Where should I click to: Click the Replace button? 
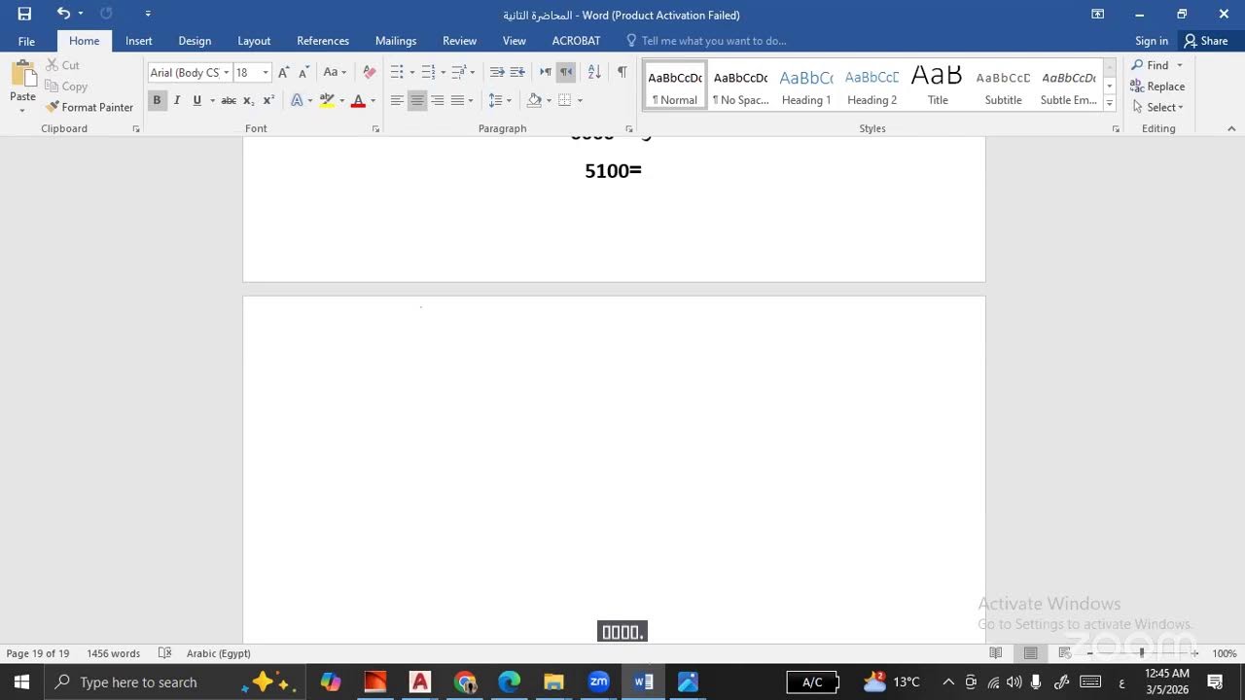click(x=1157, y=87)
